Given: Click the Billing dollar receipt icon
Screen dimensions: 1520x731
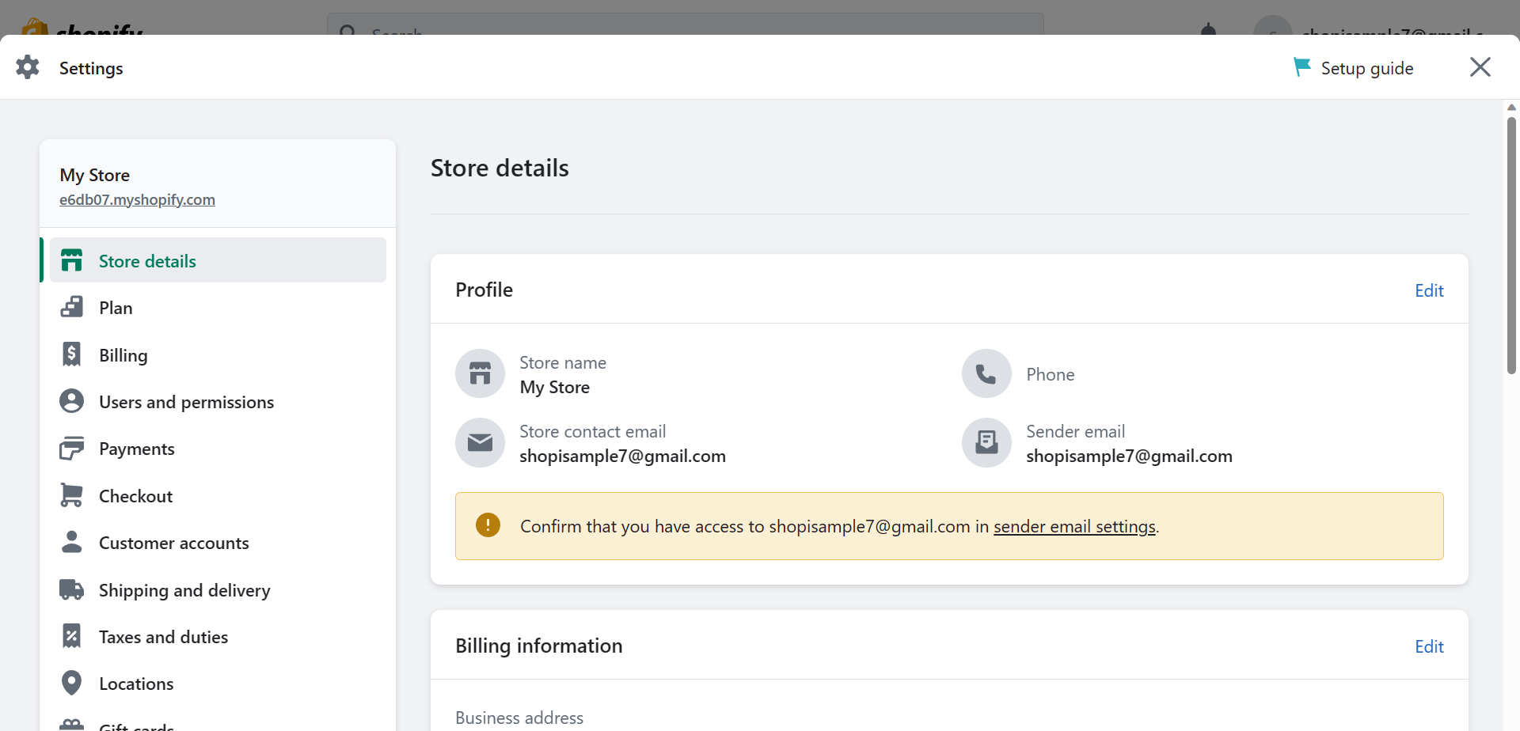Looking at the screenshot, I should (72, 354).
